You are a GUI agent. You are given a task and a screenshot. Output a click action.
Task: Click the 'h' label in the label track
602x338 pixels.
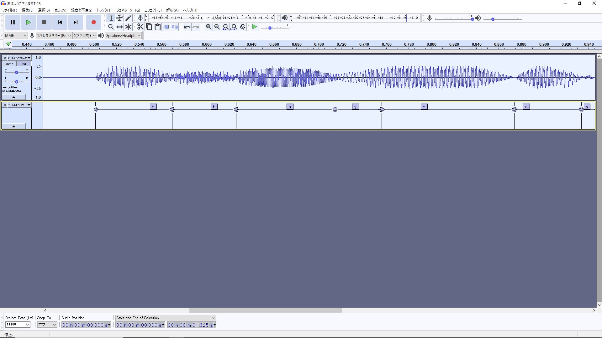pyautogui.click(x=214, y=107)
